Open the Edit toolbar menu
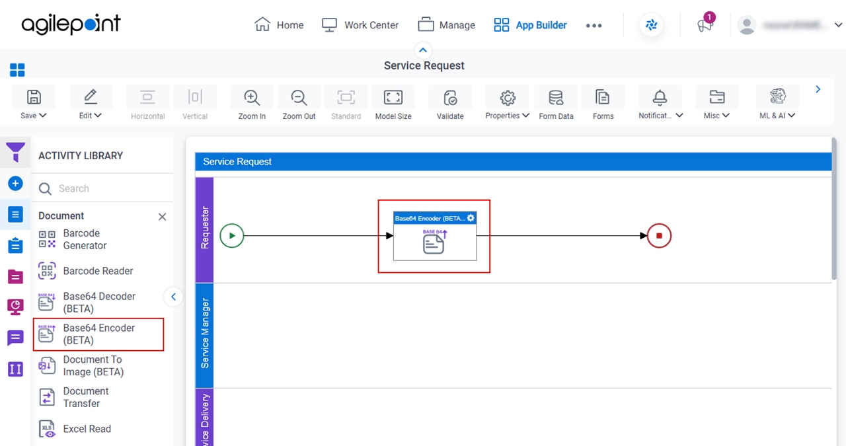This screenshot has width=846, height=446. pyautogui.click(x=91, y=103)
